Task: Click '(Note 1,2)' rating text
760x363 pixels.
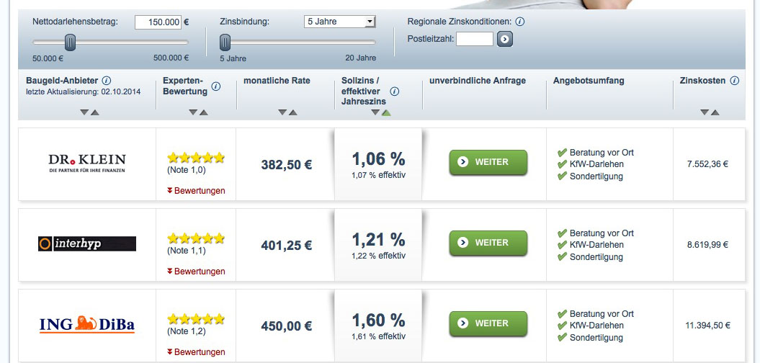Action: click(187, 332)
